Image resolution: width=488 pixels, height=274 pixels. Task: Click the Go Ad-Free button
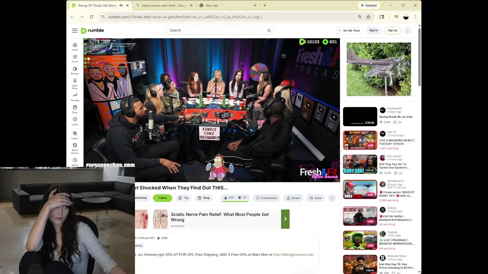349,30
